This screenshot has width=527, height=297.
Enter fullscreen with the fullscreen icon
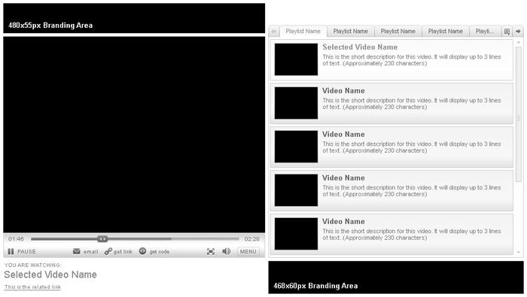coord(211,251)
